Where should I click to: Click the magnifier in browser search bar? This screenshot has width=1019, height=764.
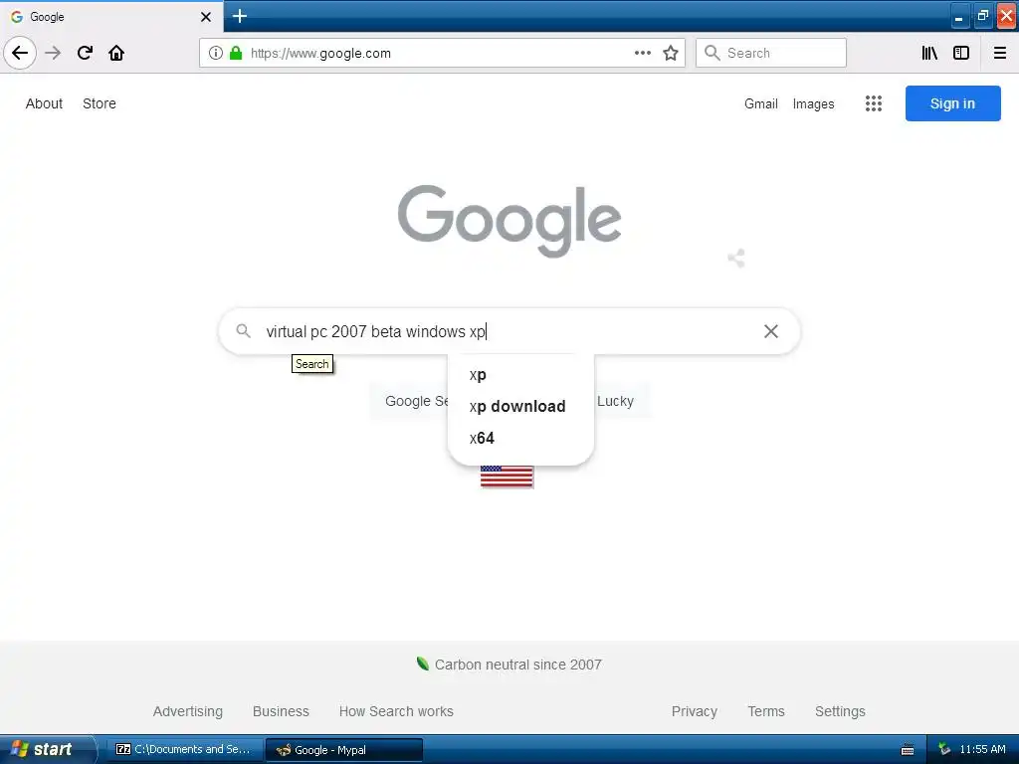[713, 53]
